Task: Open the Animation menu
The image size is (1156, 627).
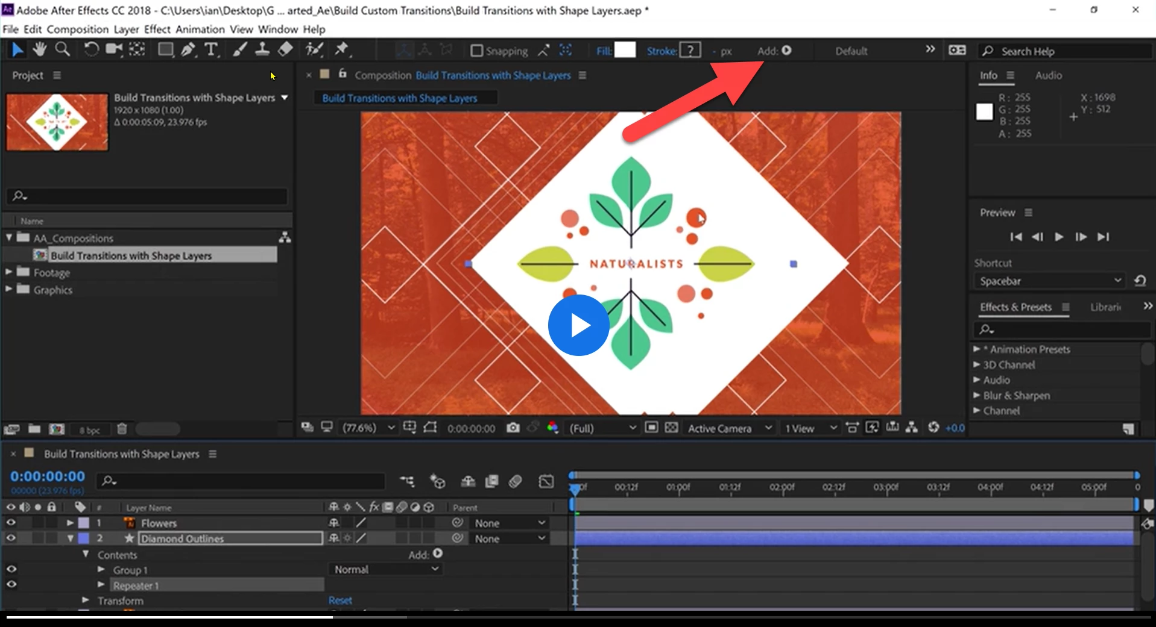Action: (x=200, y=29)
